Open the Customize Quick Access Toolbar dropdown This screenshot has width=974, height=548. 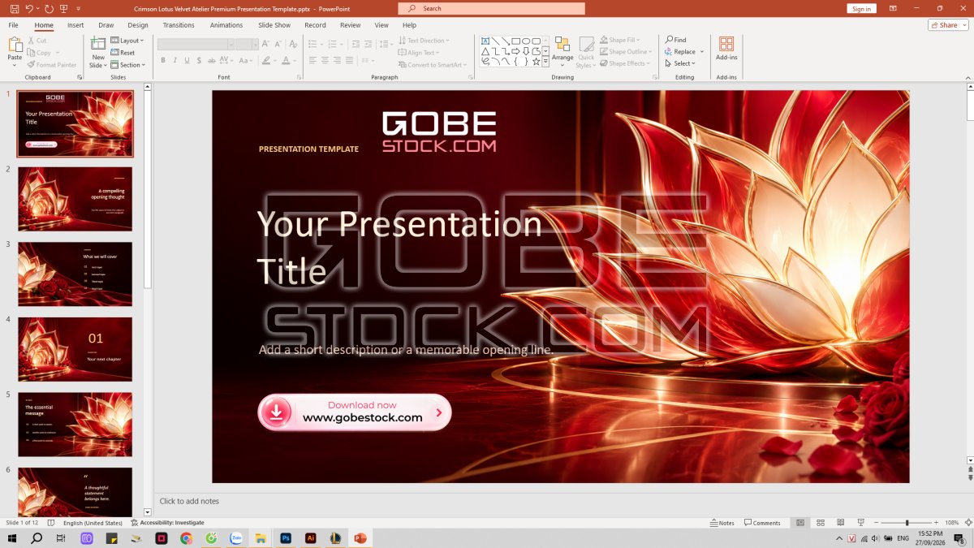77,8
